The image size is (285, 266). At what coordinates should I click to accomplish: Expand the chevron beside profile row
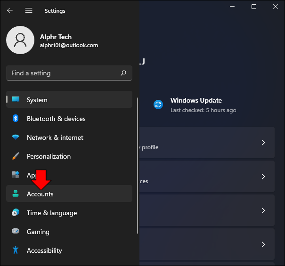point(263,143)
